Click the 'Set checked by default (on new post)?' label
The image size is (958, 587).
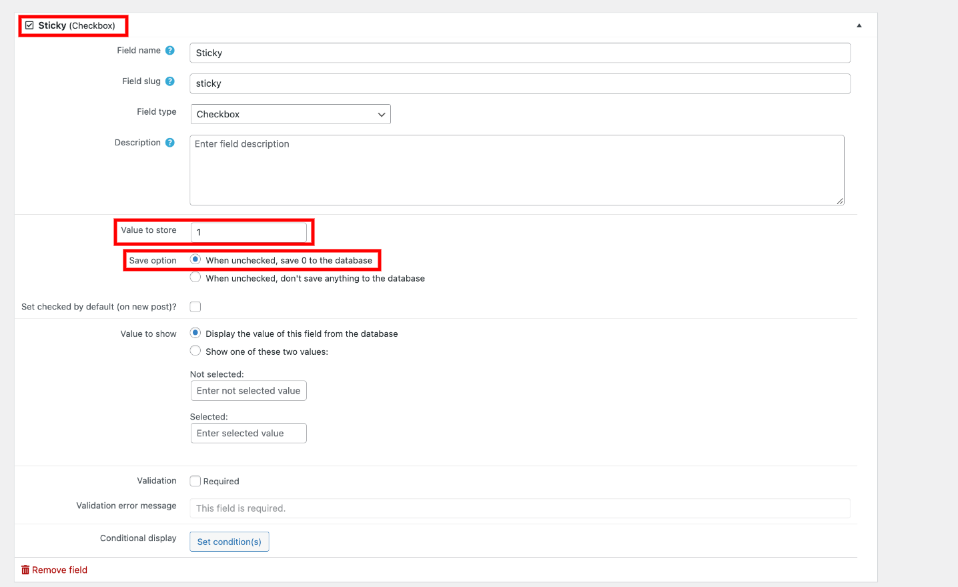(99, 307)
